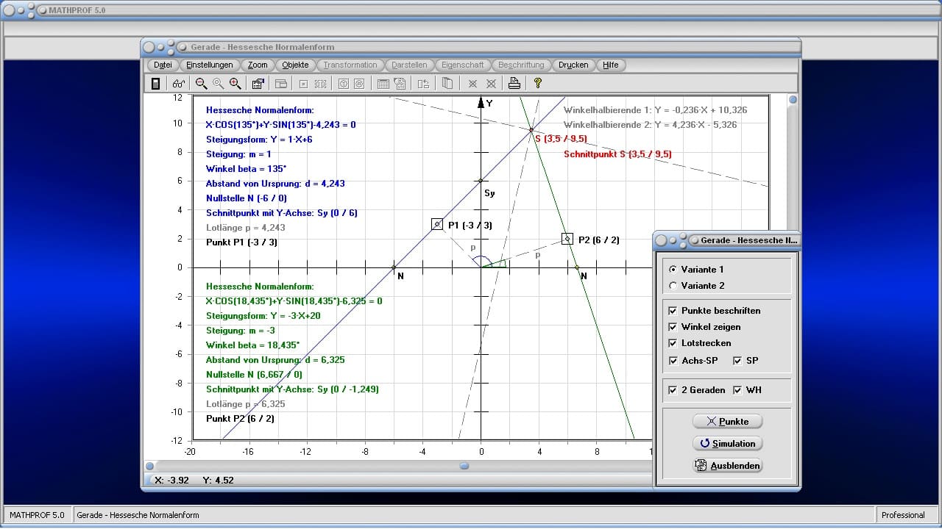Select the Variante 2 radio button
Viewport: 942px width, 529px height.
673,286
